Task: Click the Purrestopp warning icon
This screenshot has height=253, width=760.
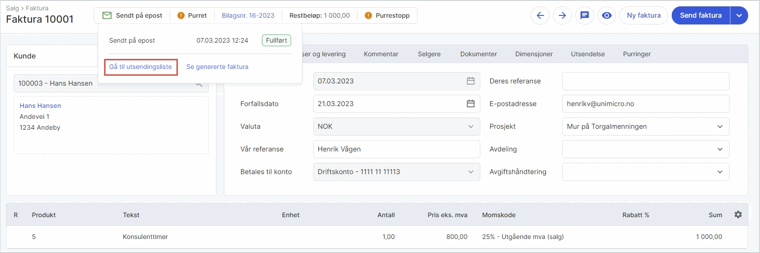Action: (368, 15)
